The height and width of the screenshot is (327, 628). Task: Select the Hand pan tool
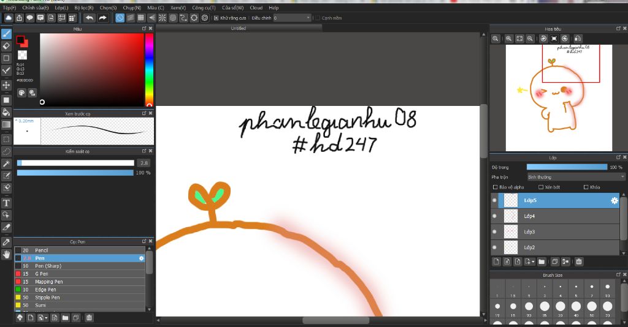(x=6, y=255)
